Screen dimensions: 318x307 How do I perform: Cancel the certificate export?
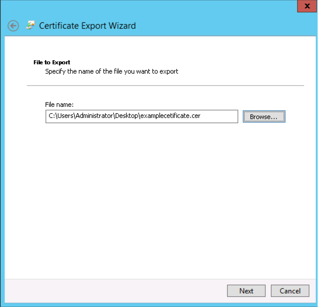click(290, 291)
